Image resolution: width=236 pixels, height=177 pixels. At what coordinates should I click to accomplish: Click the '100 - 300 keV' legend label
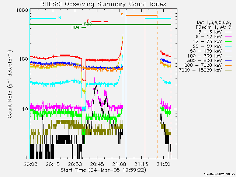click(x=205, y=56)
